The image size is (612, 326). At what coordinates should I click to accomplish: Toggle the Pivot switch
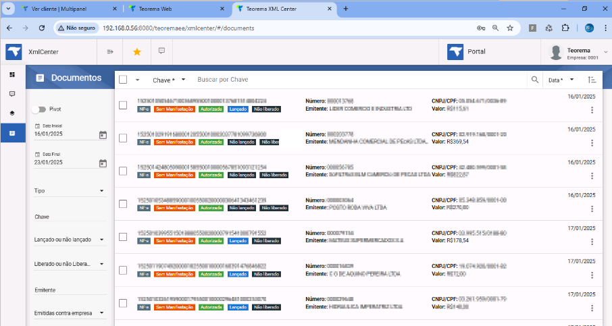39,109
